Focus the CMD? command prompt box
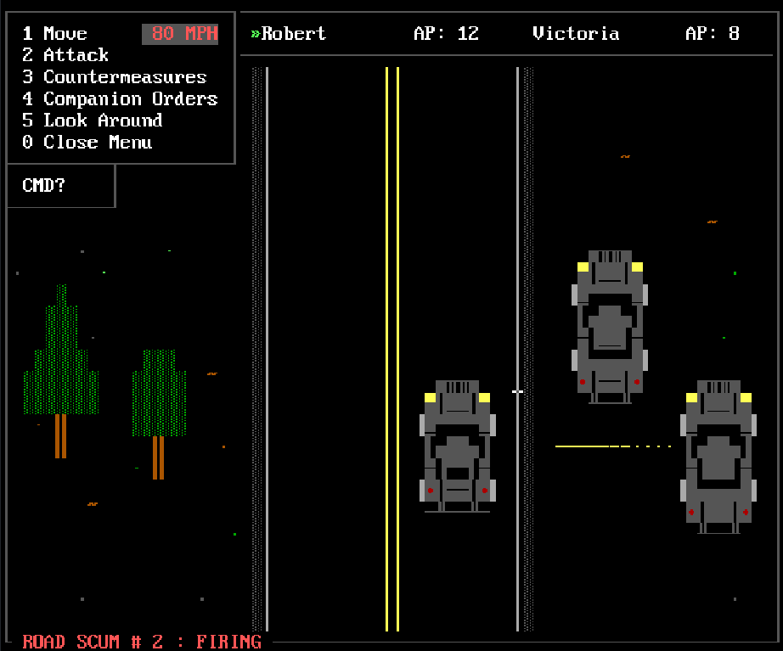This screenshot has height=651, width=783. point(61,186)
